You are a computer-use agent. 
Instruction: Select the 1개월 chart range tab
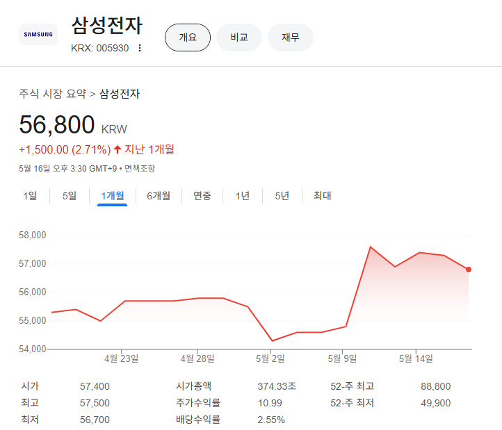(x=113, y=196)
